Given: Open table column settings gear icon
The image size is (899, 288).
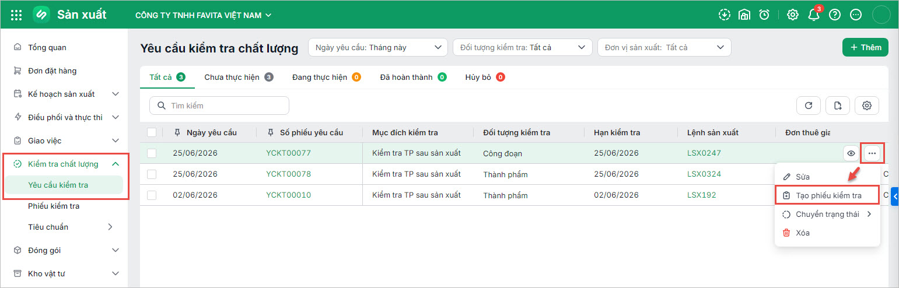Looking at the screenshot, I should click(867, 106).
